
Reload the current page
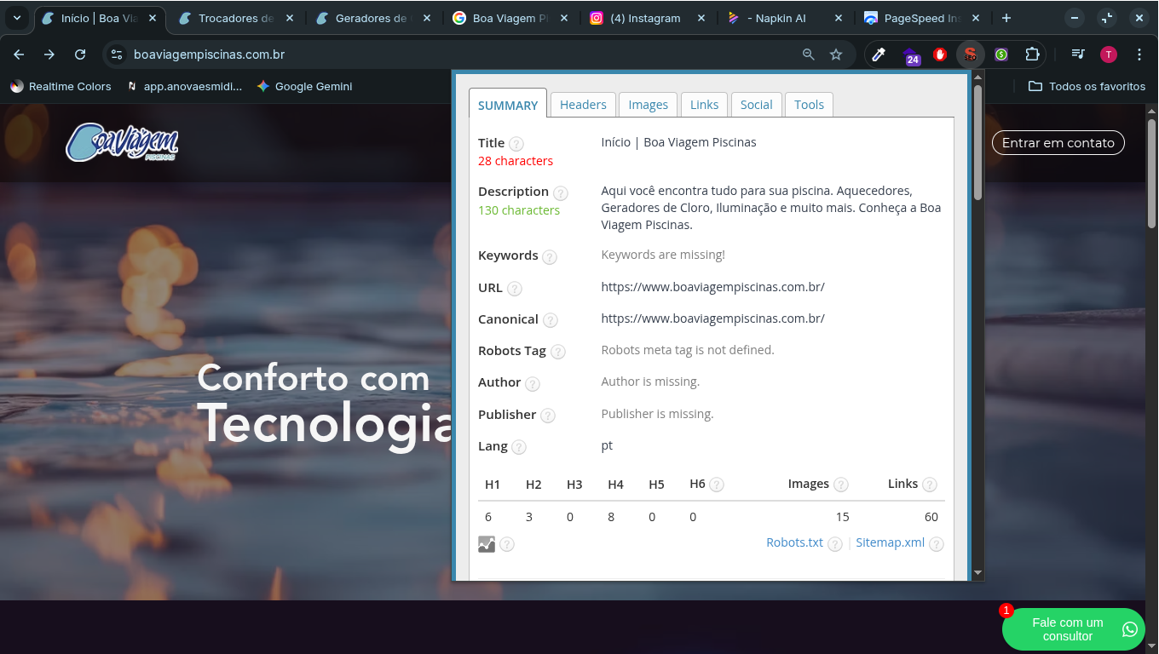[80, 54]
